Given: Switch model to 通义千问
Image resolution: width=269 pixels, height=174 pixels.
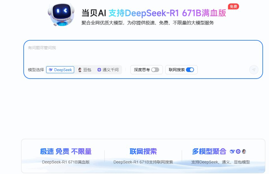Looking at the screenshot, I should (108, 70).
